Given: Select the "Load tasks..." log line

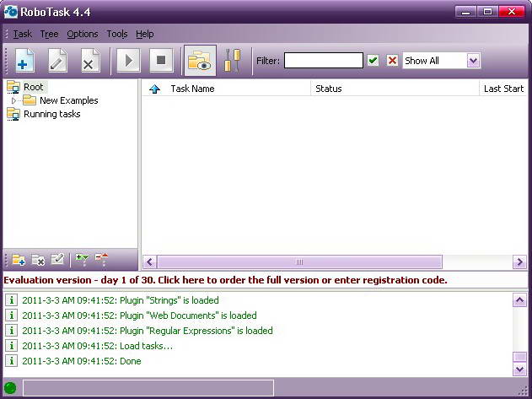Looking at the screenshot, I should 97,346.
